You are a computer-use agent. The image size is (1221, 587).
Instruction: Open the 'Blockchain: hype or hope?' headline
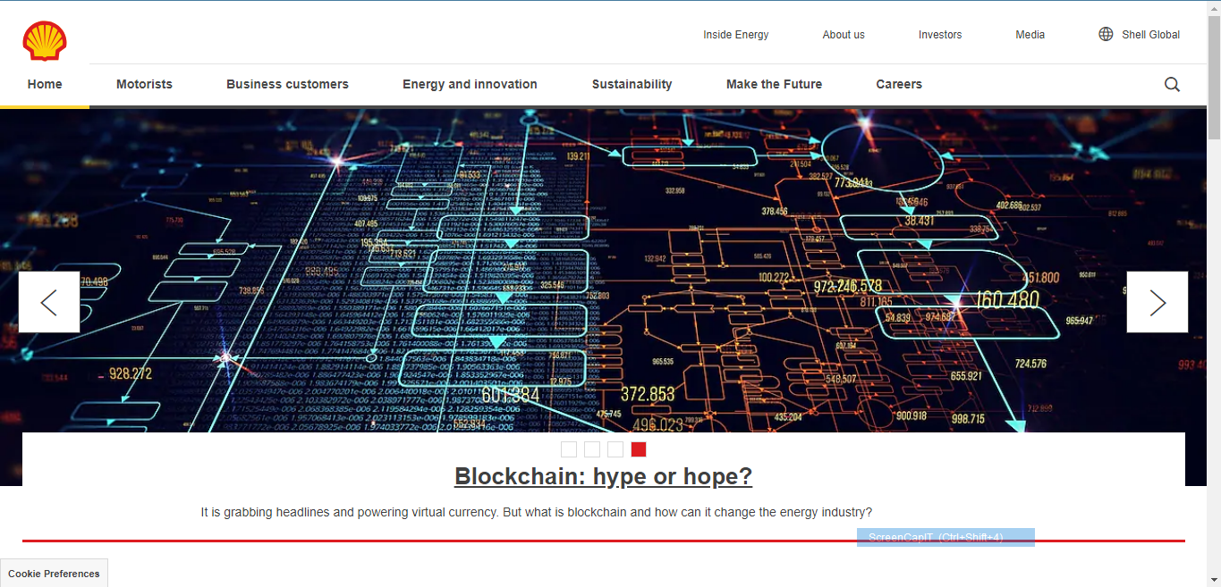pyautogui.click(x=603, y=476)
